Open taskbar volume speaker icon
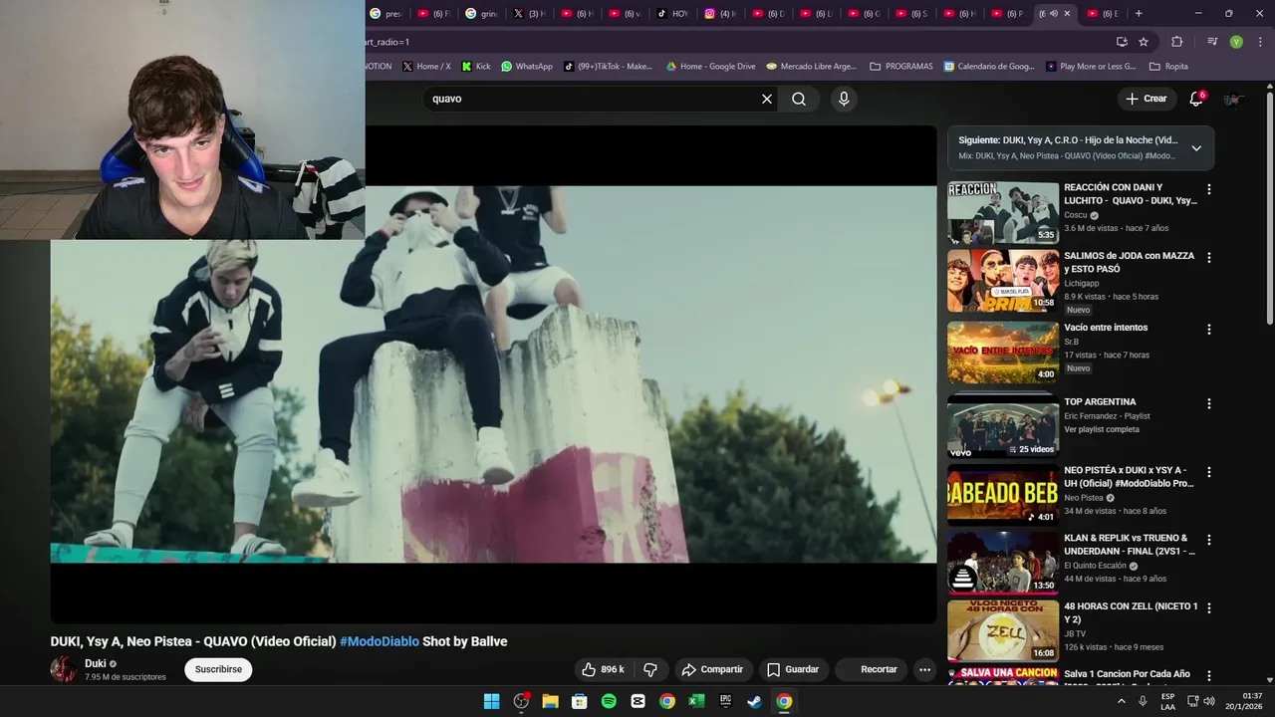This screenshot has width=1275, height=717. 1209,701
